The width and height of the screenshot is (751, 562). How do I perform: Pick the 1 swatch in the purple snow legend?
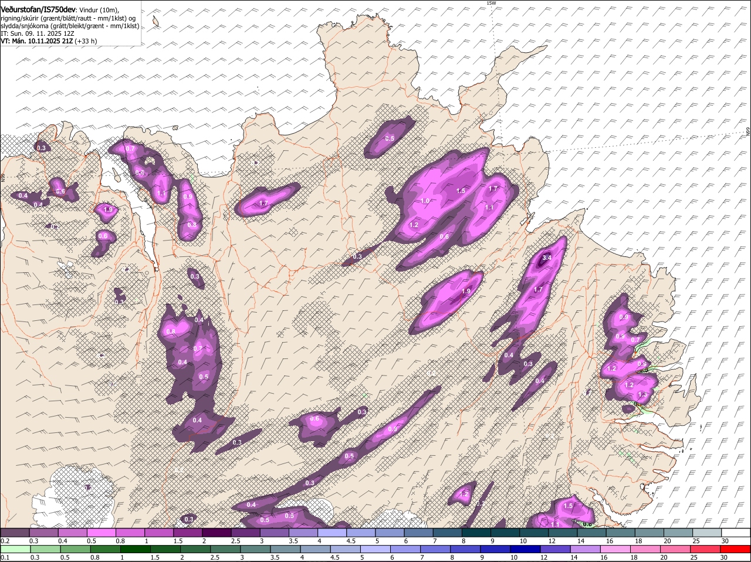coord(158,532)
